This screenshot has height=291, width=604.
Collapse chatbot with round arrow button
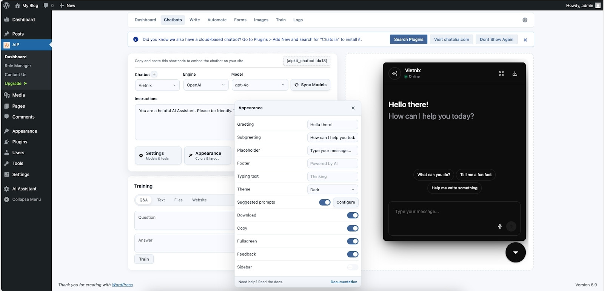point(515,252)
